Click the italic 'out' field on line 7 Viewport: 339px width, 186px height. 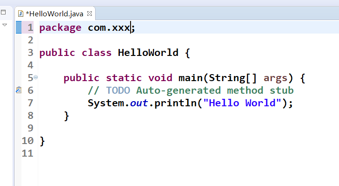(139, 103)
